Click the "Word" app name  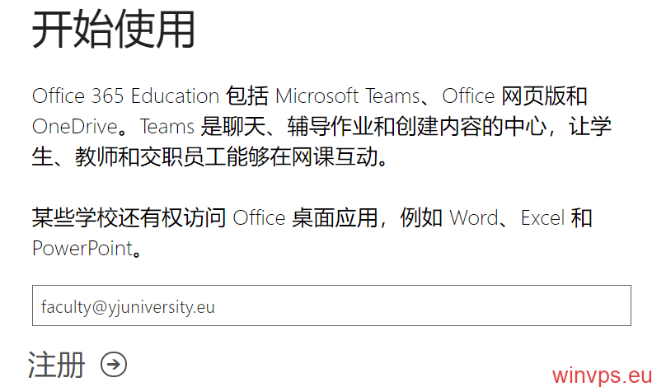pos(473,218)
